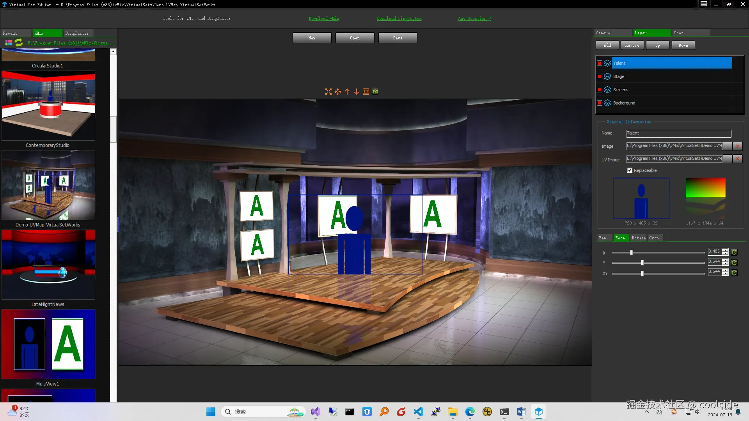
Task: Toggle the Replaceable checkbox
Action: point(630,170)
